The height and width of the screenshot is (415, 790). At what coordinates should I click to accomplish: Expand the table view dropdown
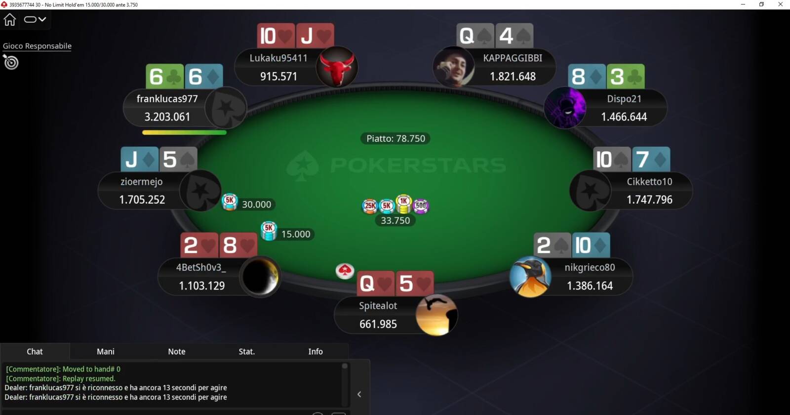35,19
